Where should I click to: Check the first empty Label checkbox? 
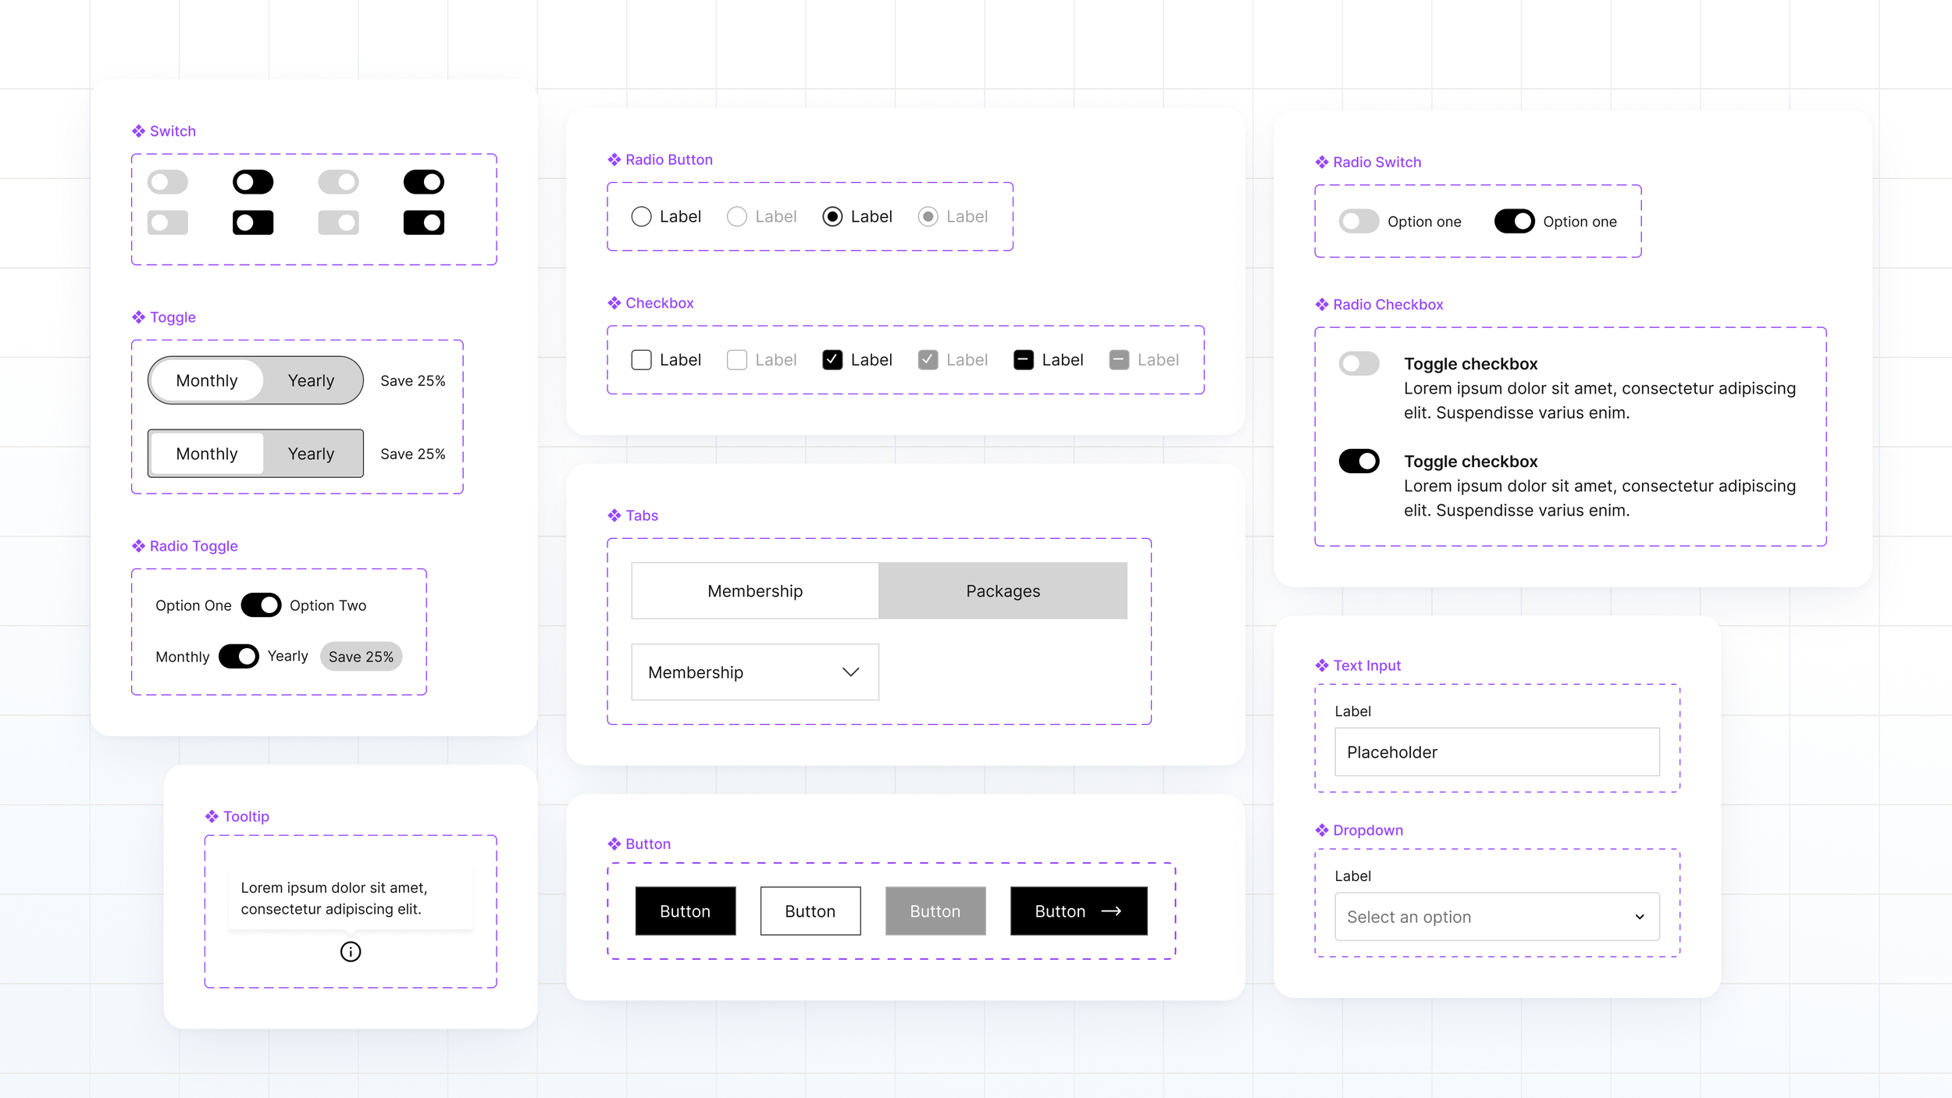[x=641, y=360]
